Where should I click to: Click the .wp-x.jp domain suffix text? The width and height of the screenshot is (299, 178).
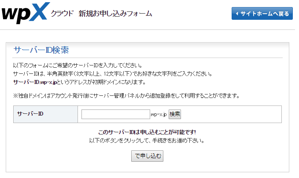(x=158, y=114)
